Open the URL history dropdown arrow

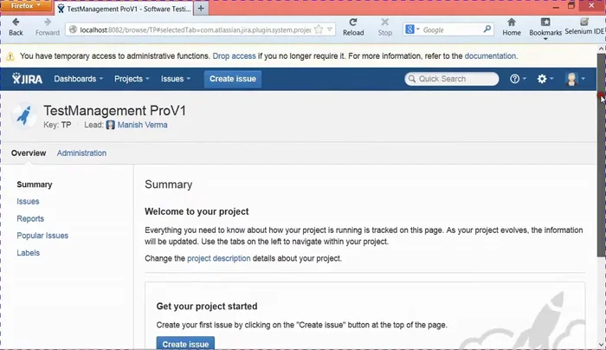330,29
